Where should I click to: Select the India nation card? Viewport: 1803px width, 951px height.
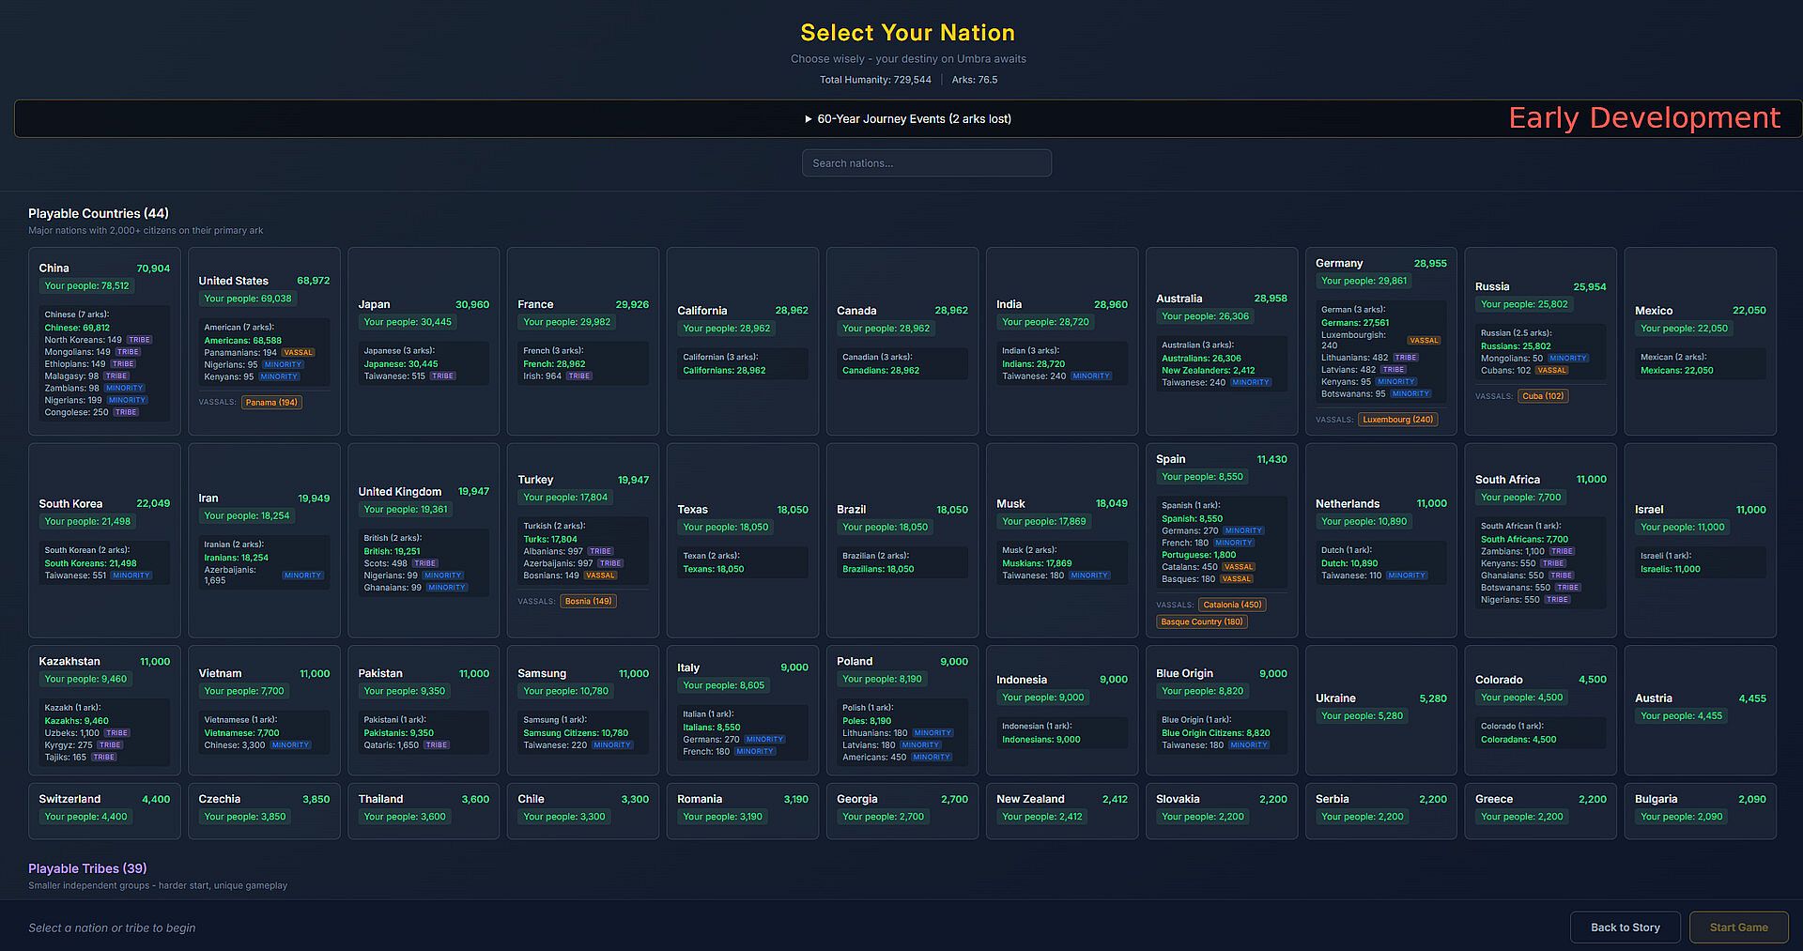pyautogui.click(x=1062, y=341)
